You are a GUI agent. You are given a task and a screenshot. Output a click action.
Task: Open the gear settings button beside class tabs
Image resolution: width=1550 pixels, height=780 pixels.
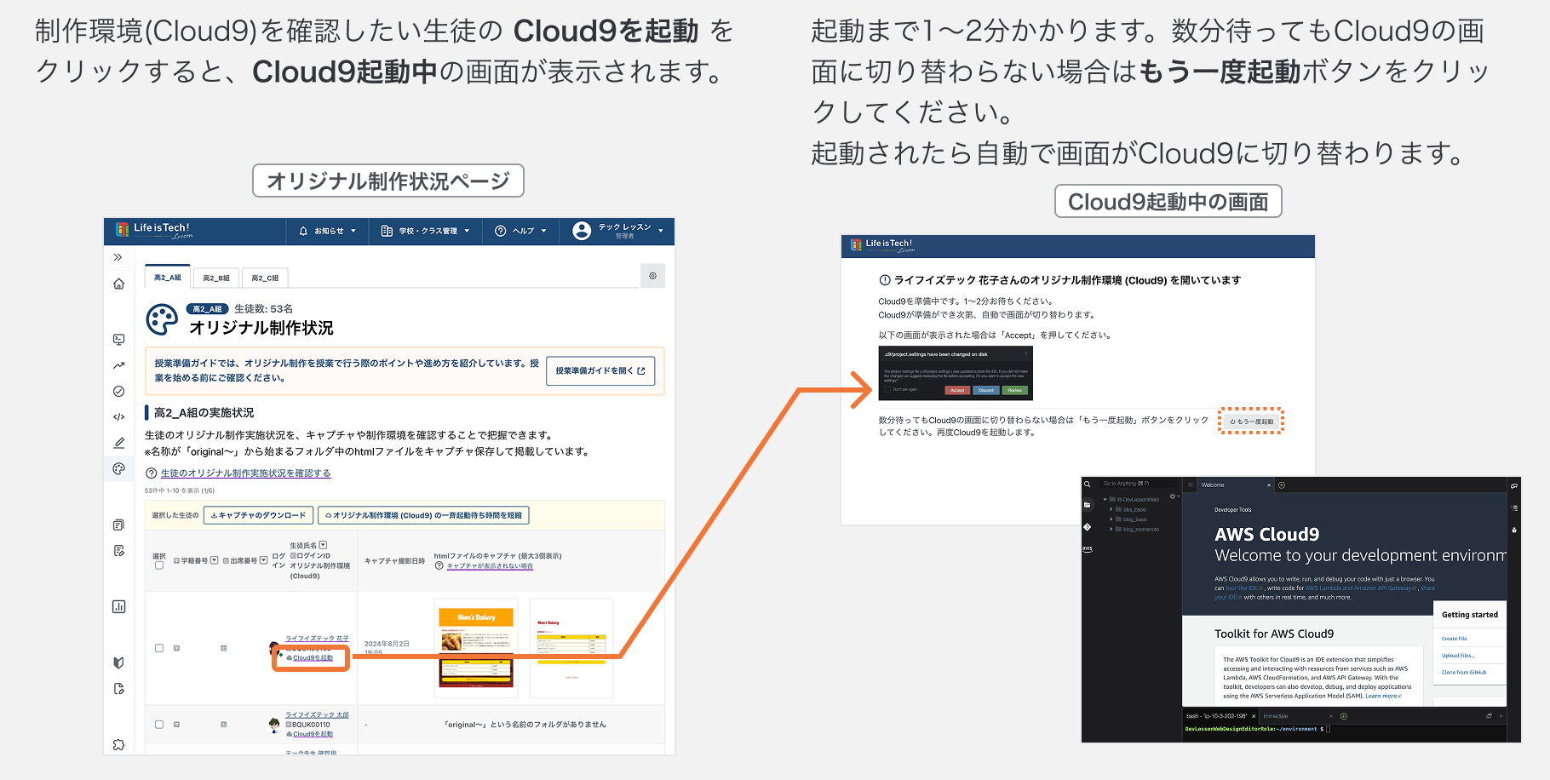click(652, 276)
